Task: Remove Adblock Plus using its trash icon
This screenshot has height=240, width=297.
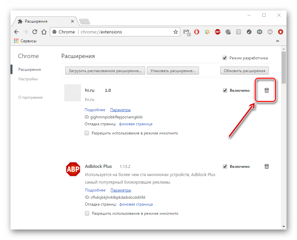Action: click(x=267, y=167)
